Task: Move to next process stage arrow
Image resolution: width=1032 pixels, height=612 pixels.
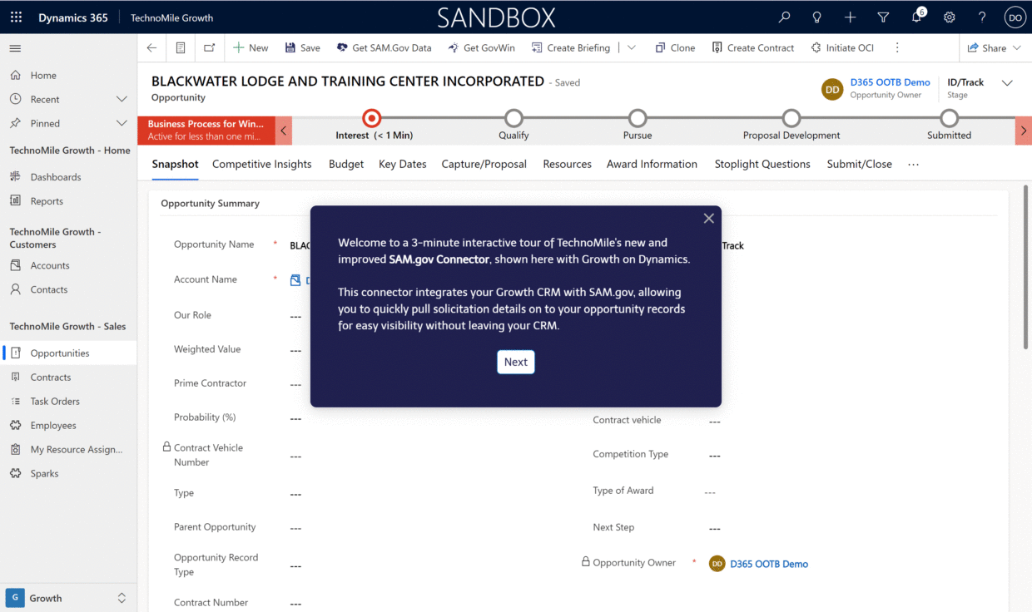Action: [1024, 131]
